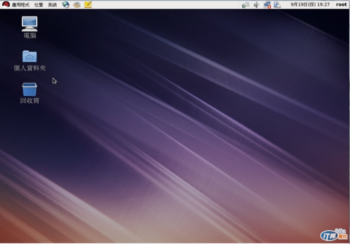Select the 電腦 computer desktop icon

coord(29,27)
